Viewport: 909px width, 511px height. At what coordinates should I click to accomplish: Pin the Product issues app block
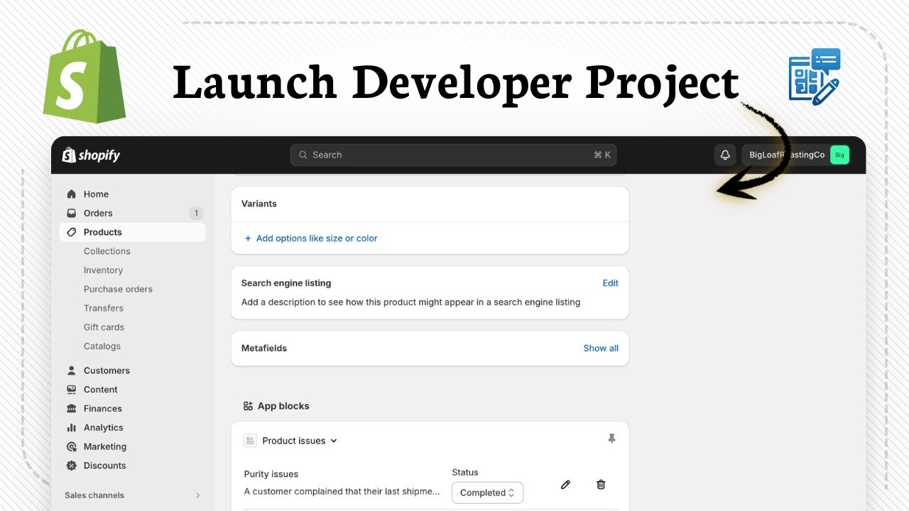(611, 439)
